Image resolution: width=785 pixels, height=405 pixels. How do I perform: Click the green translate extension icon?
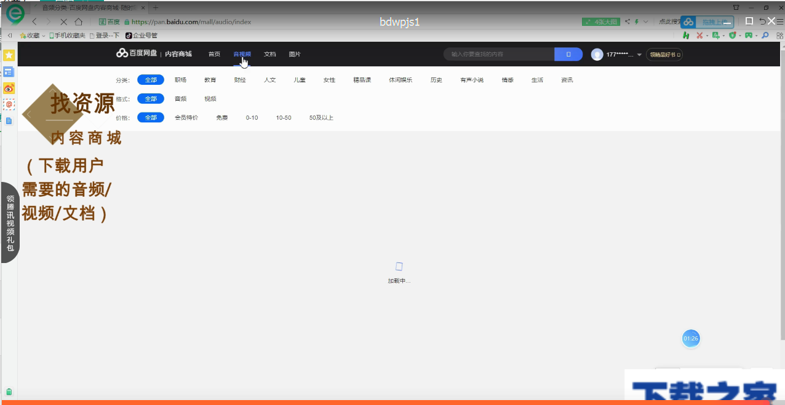coord(715,36)
